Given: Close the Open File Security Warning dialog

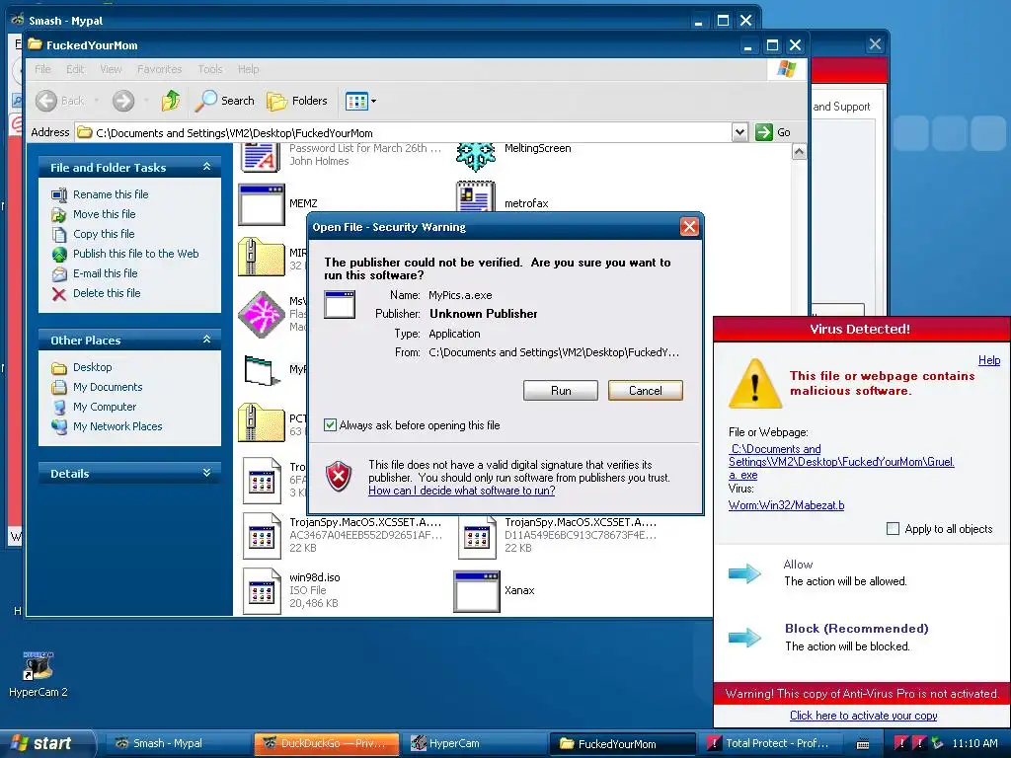Looking at the screenshot, I should click(x=689, y=226).
